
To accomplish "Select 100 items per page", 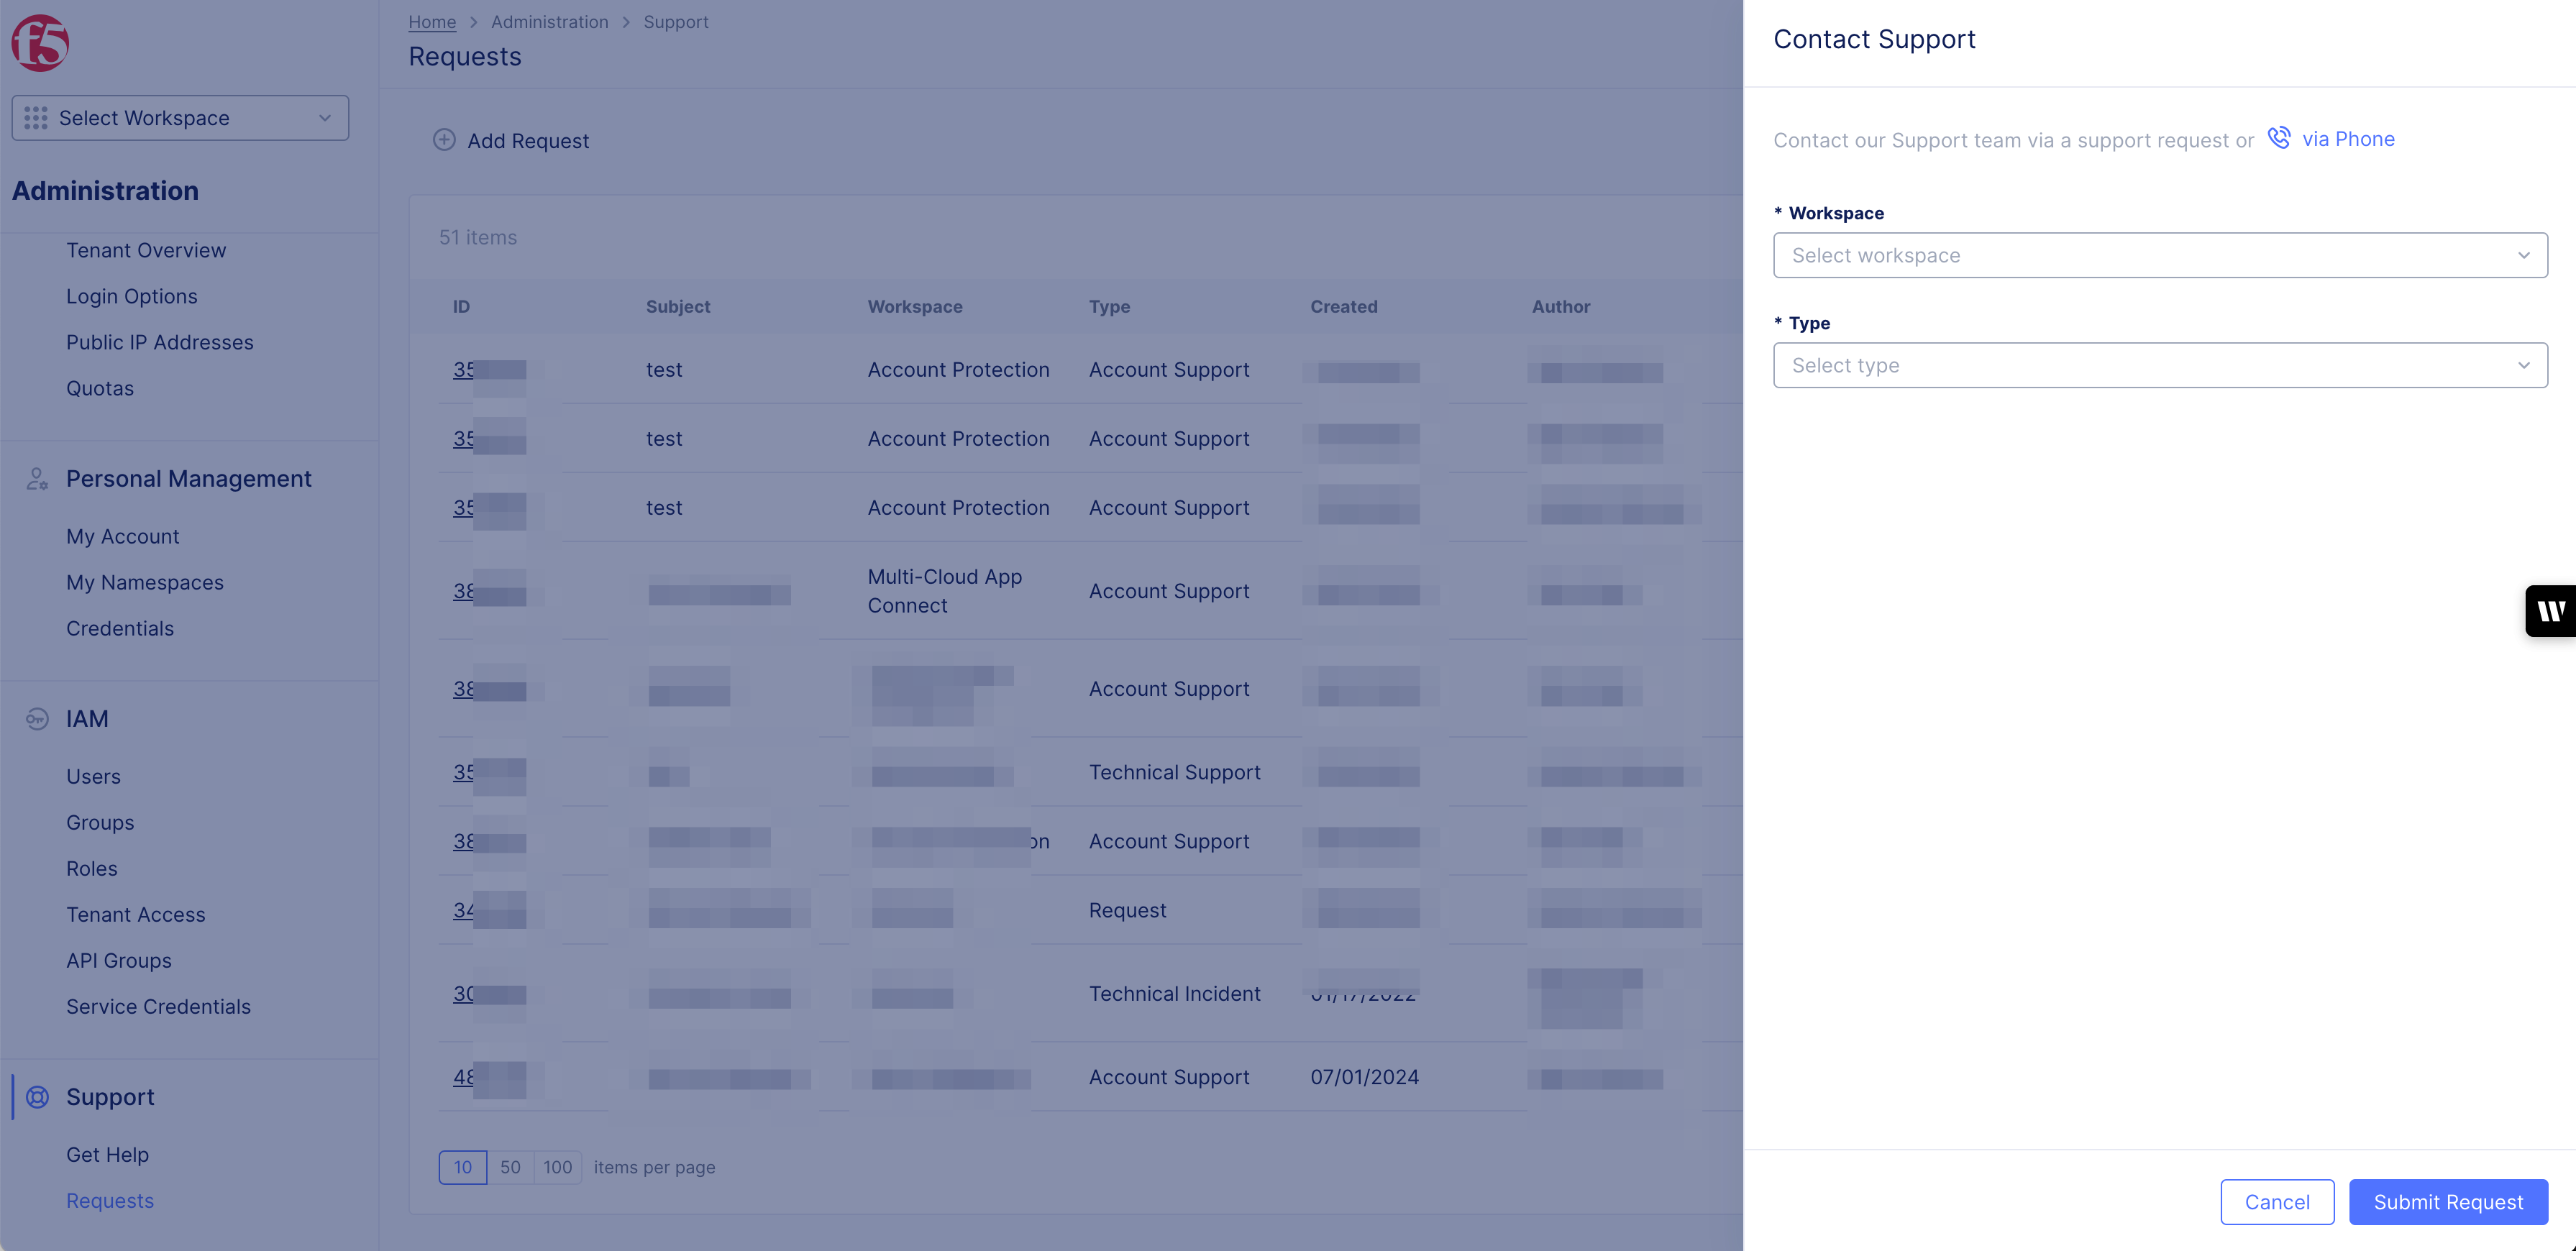I will [557, 1167].
